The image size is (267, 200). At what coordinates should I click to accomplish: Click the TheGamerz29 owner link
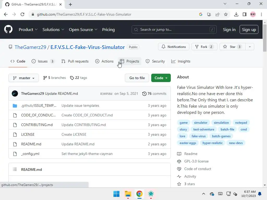(30, 47)
